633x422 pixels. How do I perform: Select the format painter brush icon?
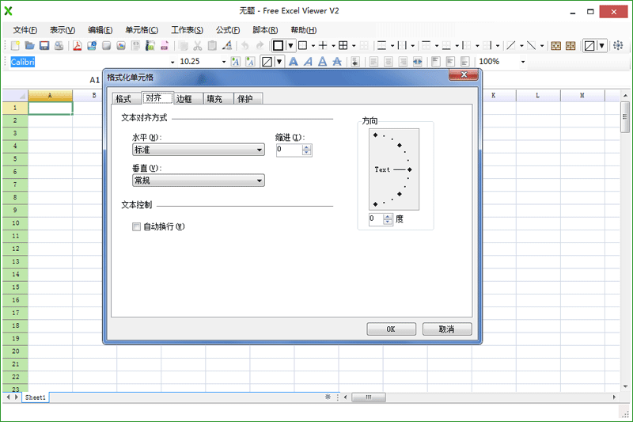click(x=227, y=46)
